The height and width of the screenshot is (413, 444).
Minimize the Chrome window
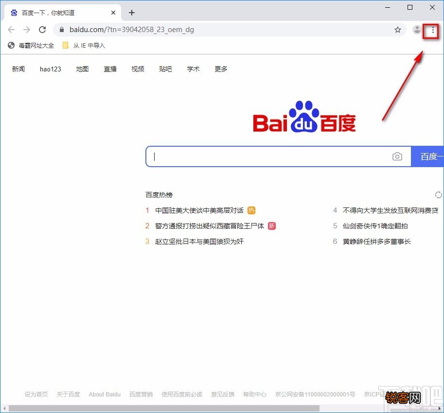[x=388, y=7]
